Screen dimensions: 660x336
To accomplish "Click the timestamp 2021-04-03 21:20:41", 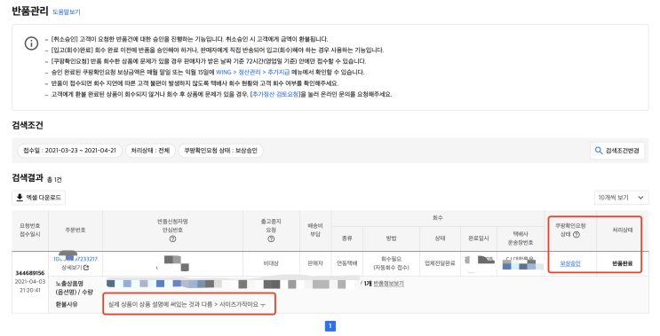I will (x=30, y=285).
